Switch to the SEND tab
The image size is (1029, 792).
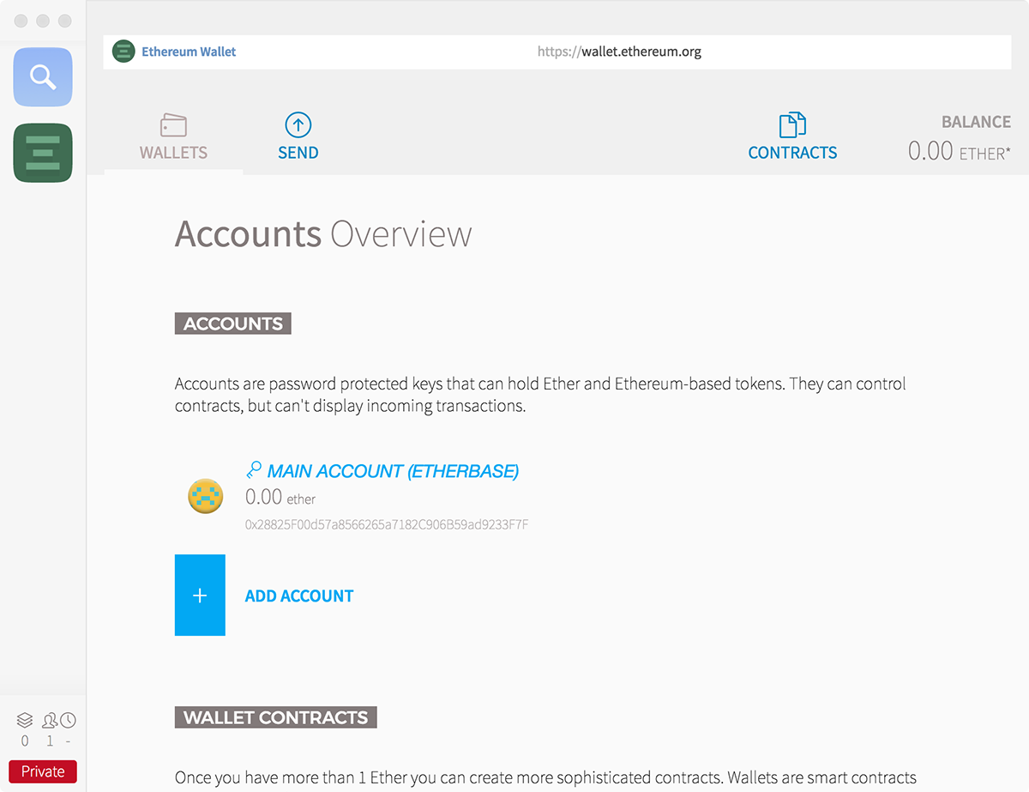click(298, 137)
